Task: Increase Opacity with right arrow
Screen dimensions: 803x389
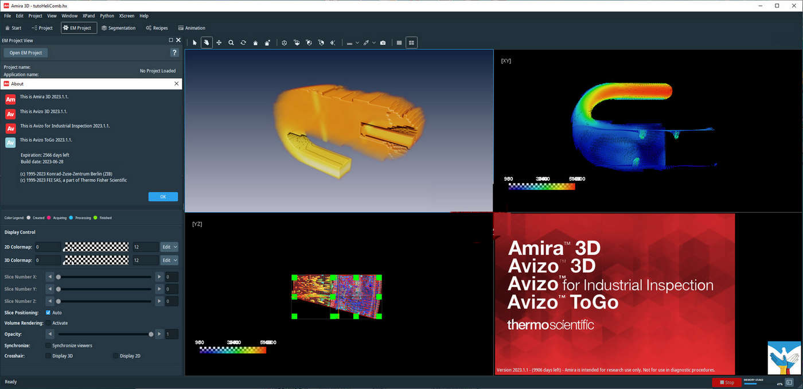Action: [x=159, y=334]
